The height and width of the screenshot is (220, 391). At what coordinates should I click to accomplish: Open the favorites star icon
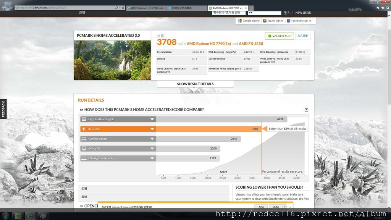click(x=383, y=8)
